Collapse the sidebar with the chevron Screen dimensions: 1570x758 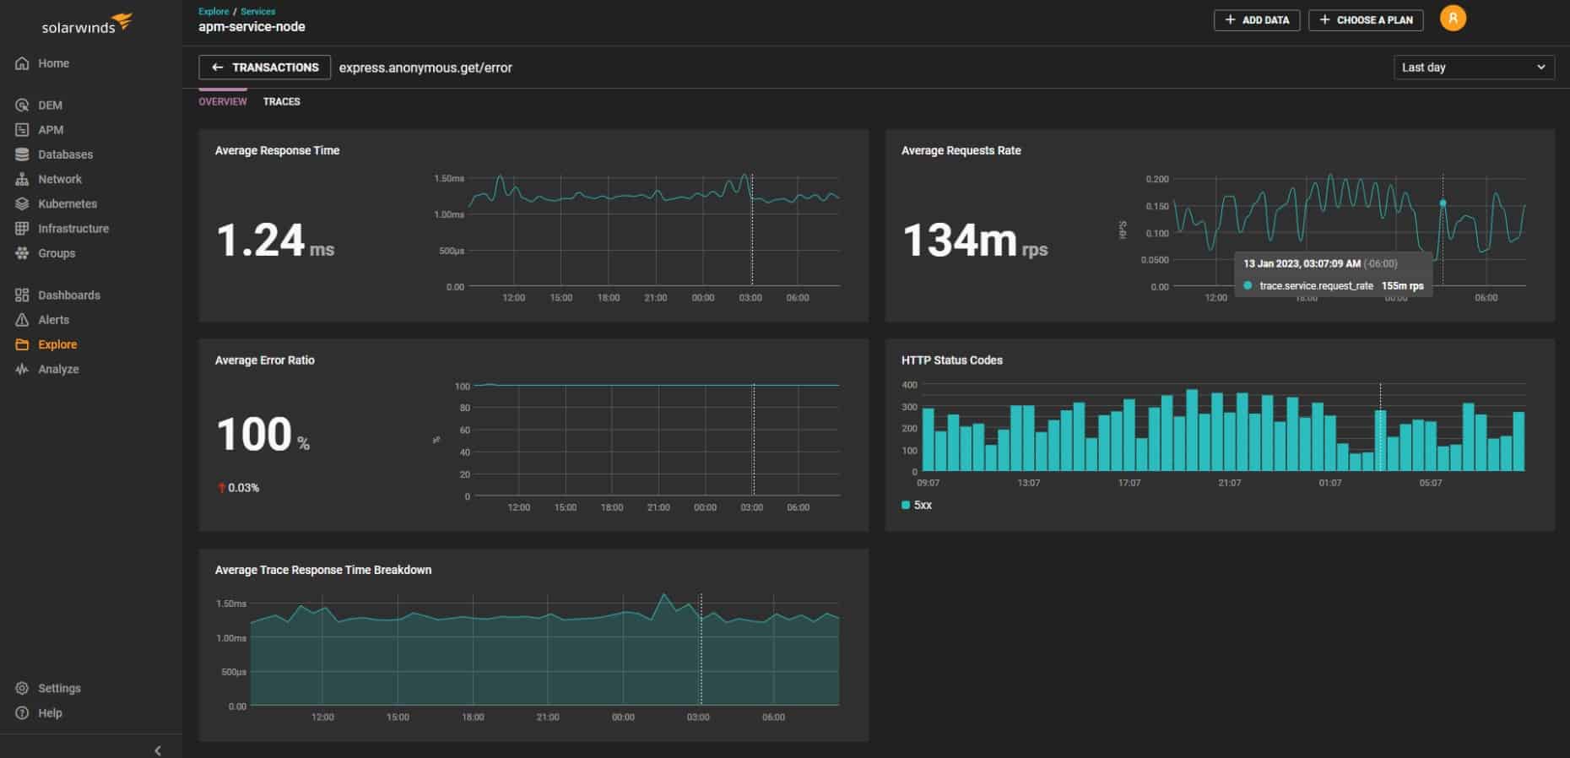pyautogui.click(x=158, y=750)
